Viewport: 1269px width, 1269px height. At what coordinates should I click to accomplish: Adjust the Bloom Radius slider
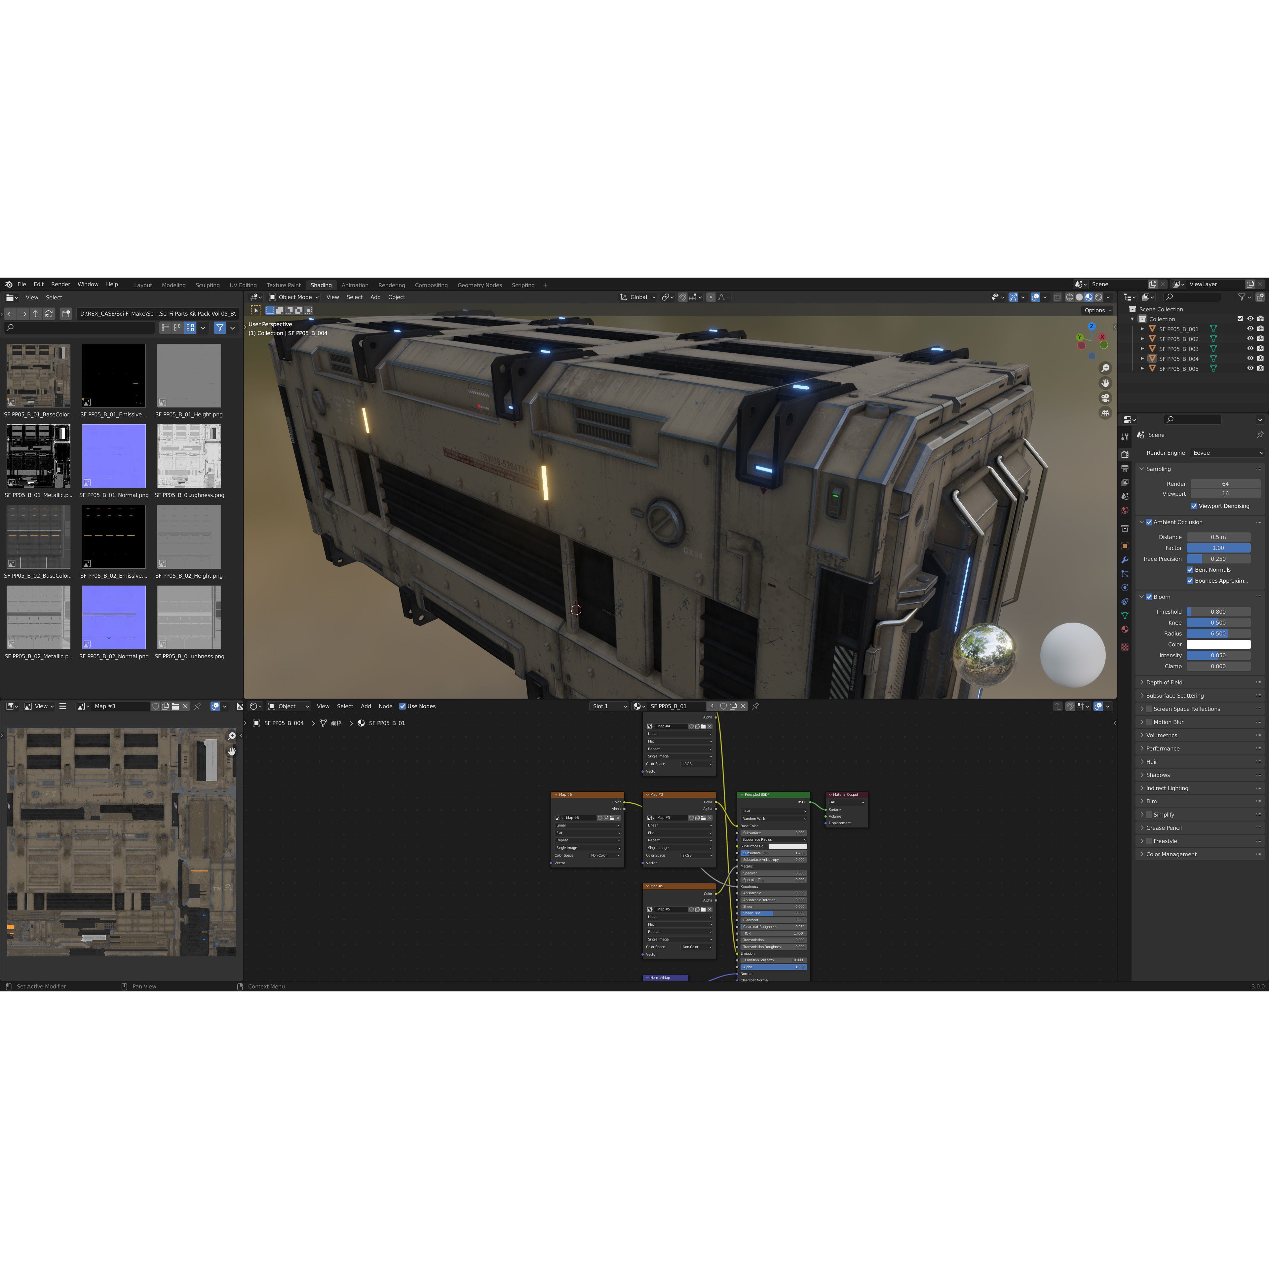[x=1218, y=634]
